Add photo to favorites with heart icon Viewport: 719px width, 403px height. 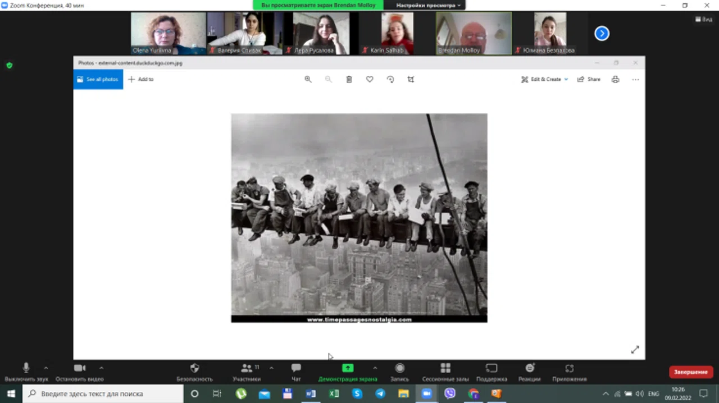370,79
